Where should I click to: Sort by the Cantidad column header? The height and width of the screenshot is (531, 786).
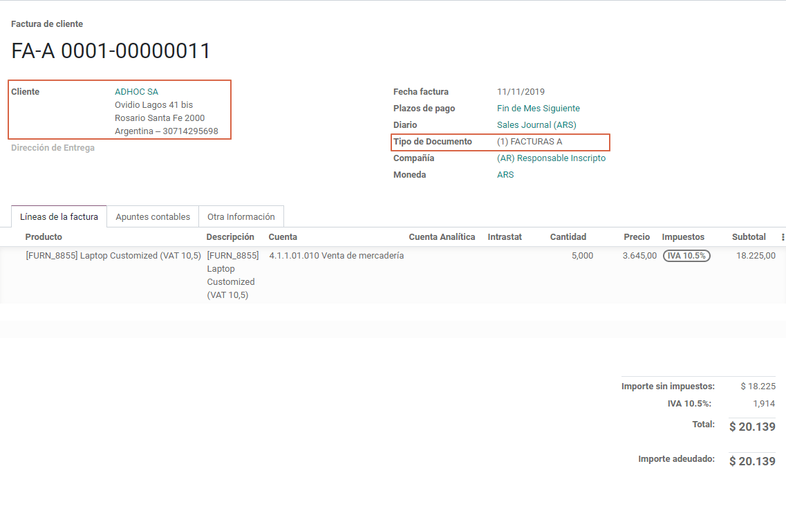(x=568, y=237)
